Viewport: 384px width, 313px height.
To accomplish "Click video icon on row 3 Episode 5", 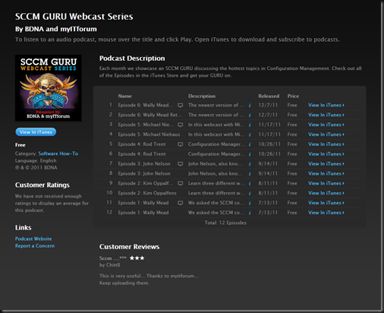I will click(x=180, y=125).
